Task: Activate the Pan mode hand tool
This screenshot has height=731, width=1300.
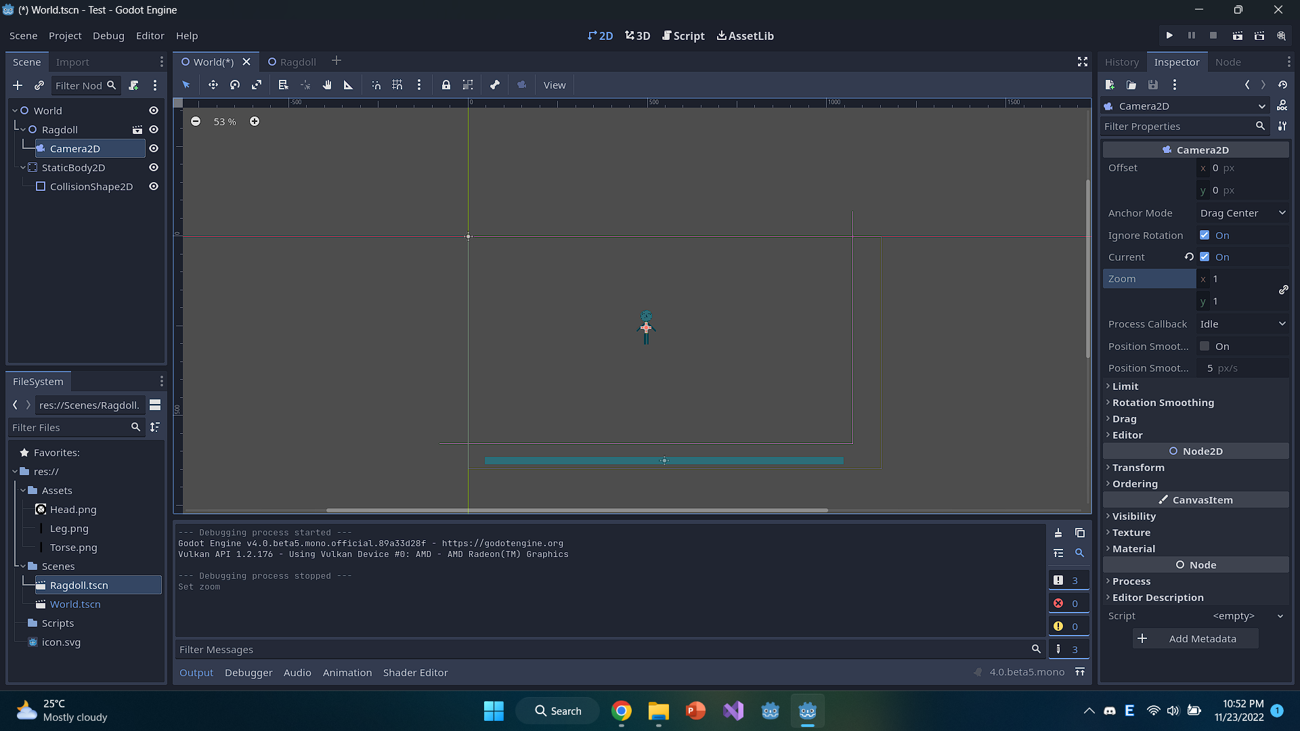Action: [x=327, y=85]
